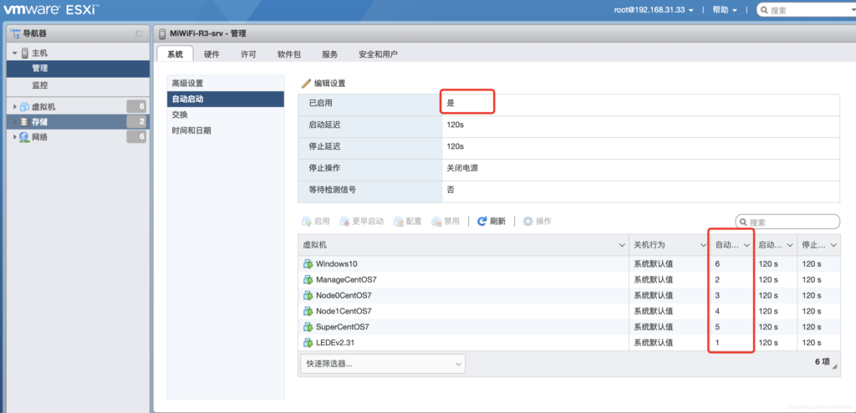Collapse the 主机 tree node
This screenshot has height=413, width=856.
coord(14,54)
